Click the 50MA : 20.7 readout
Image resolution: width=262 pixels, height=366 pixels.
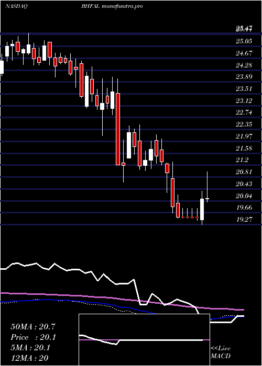pyautogui.click(x=33, y=327)
